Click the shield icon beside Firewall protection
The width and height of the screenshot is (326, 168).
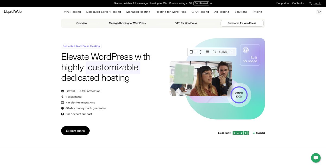(x=62, y=91)
